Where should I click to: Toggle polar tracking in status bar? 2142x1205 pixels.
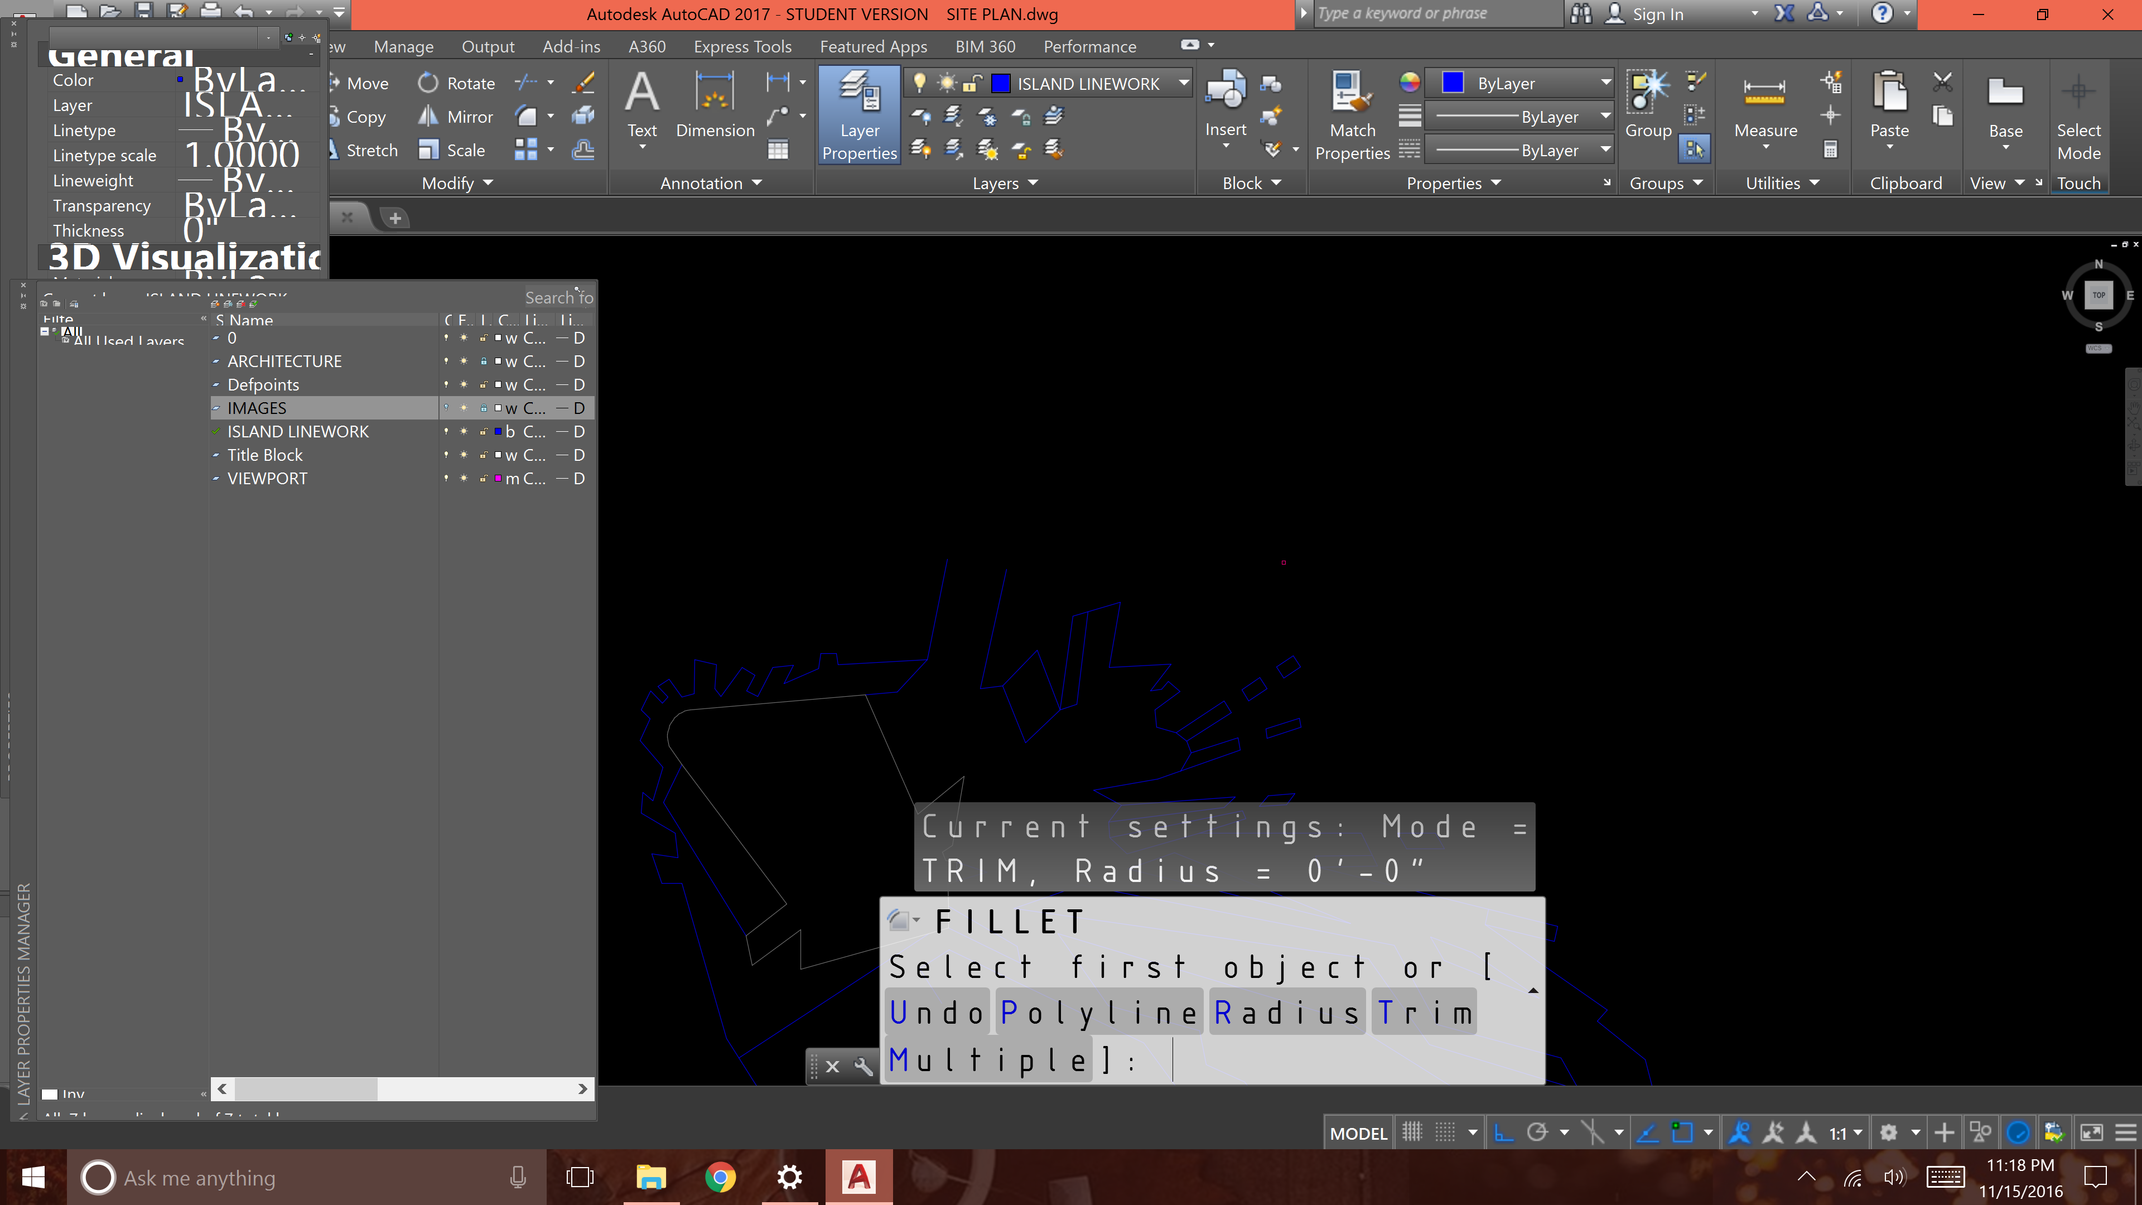[x=1537, y=1132]
